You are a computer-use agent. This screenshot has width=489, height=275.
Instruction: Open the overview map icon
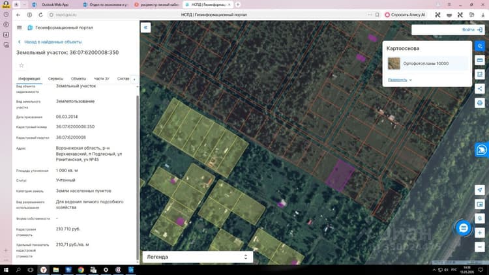[x=480, y=204]
